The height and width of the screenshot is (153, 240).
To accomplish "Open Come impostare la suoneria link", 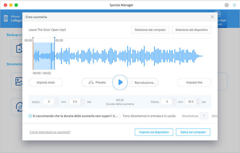I will point(50,132).
